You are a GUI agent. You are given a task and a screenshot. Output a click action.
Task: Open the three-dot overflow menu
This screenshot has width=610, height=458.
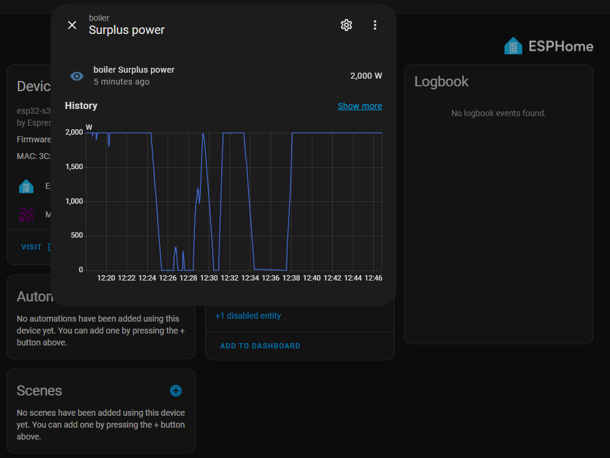pyautogui.click(x=374, y=25)
